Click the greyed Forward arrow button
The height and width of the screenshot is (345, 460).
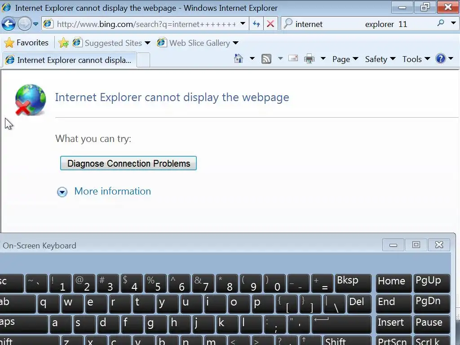click(x=24, y=24)
